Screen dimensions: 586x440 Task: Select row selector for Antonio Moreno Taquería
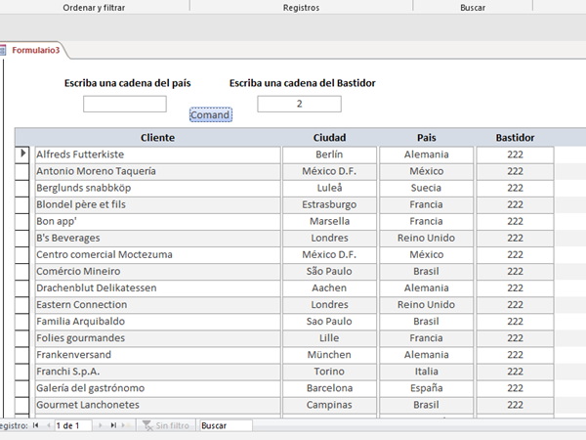click(22, 171)
